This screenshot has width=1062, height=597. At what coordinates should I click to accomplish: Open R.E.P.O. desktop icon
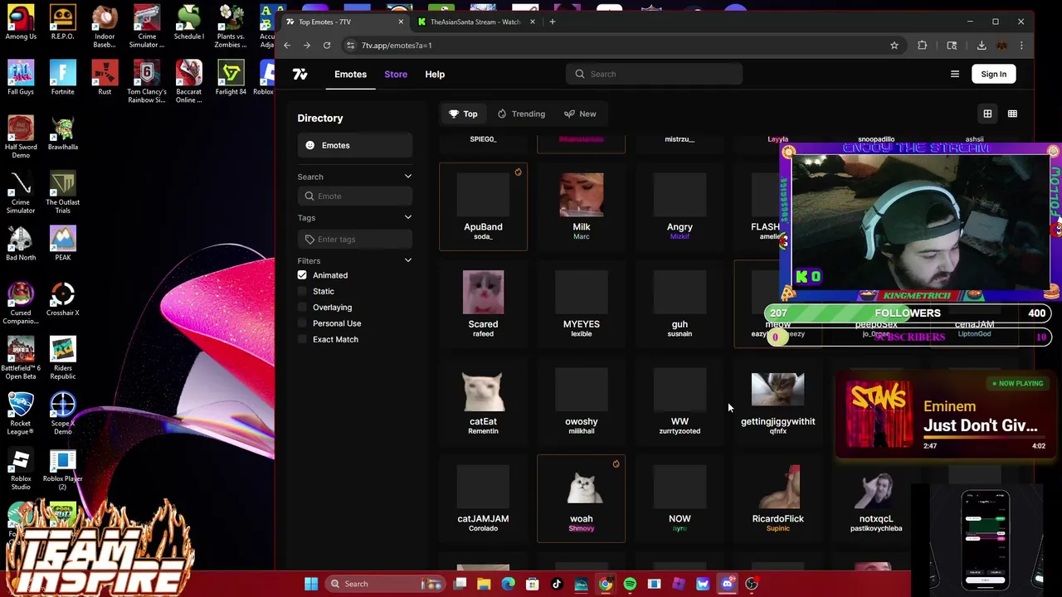click(x=62, y=23)
